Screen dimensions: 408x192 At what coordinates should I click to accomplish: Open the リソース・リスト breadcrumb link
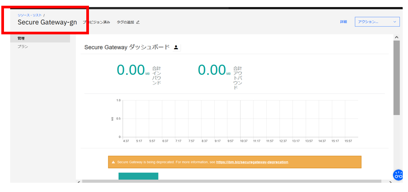(x=30, y=15)
